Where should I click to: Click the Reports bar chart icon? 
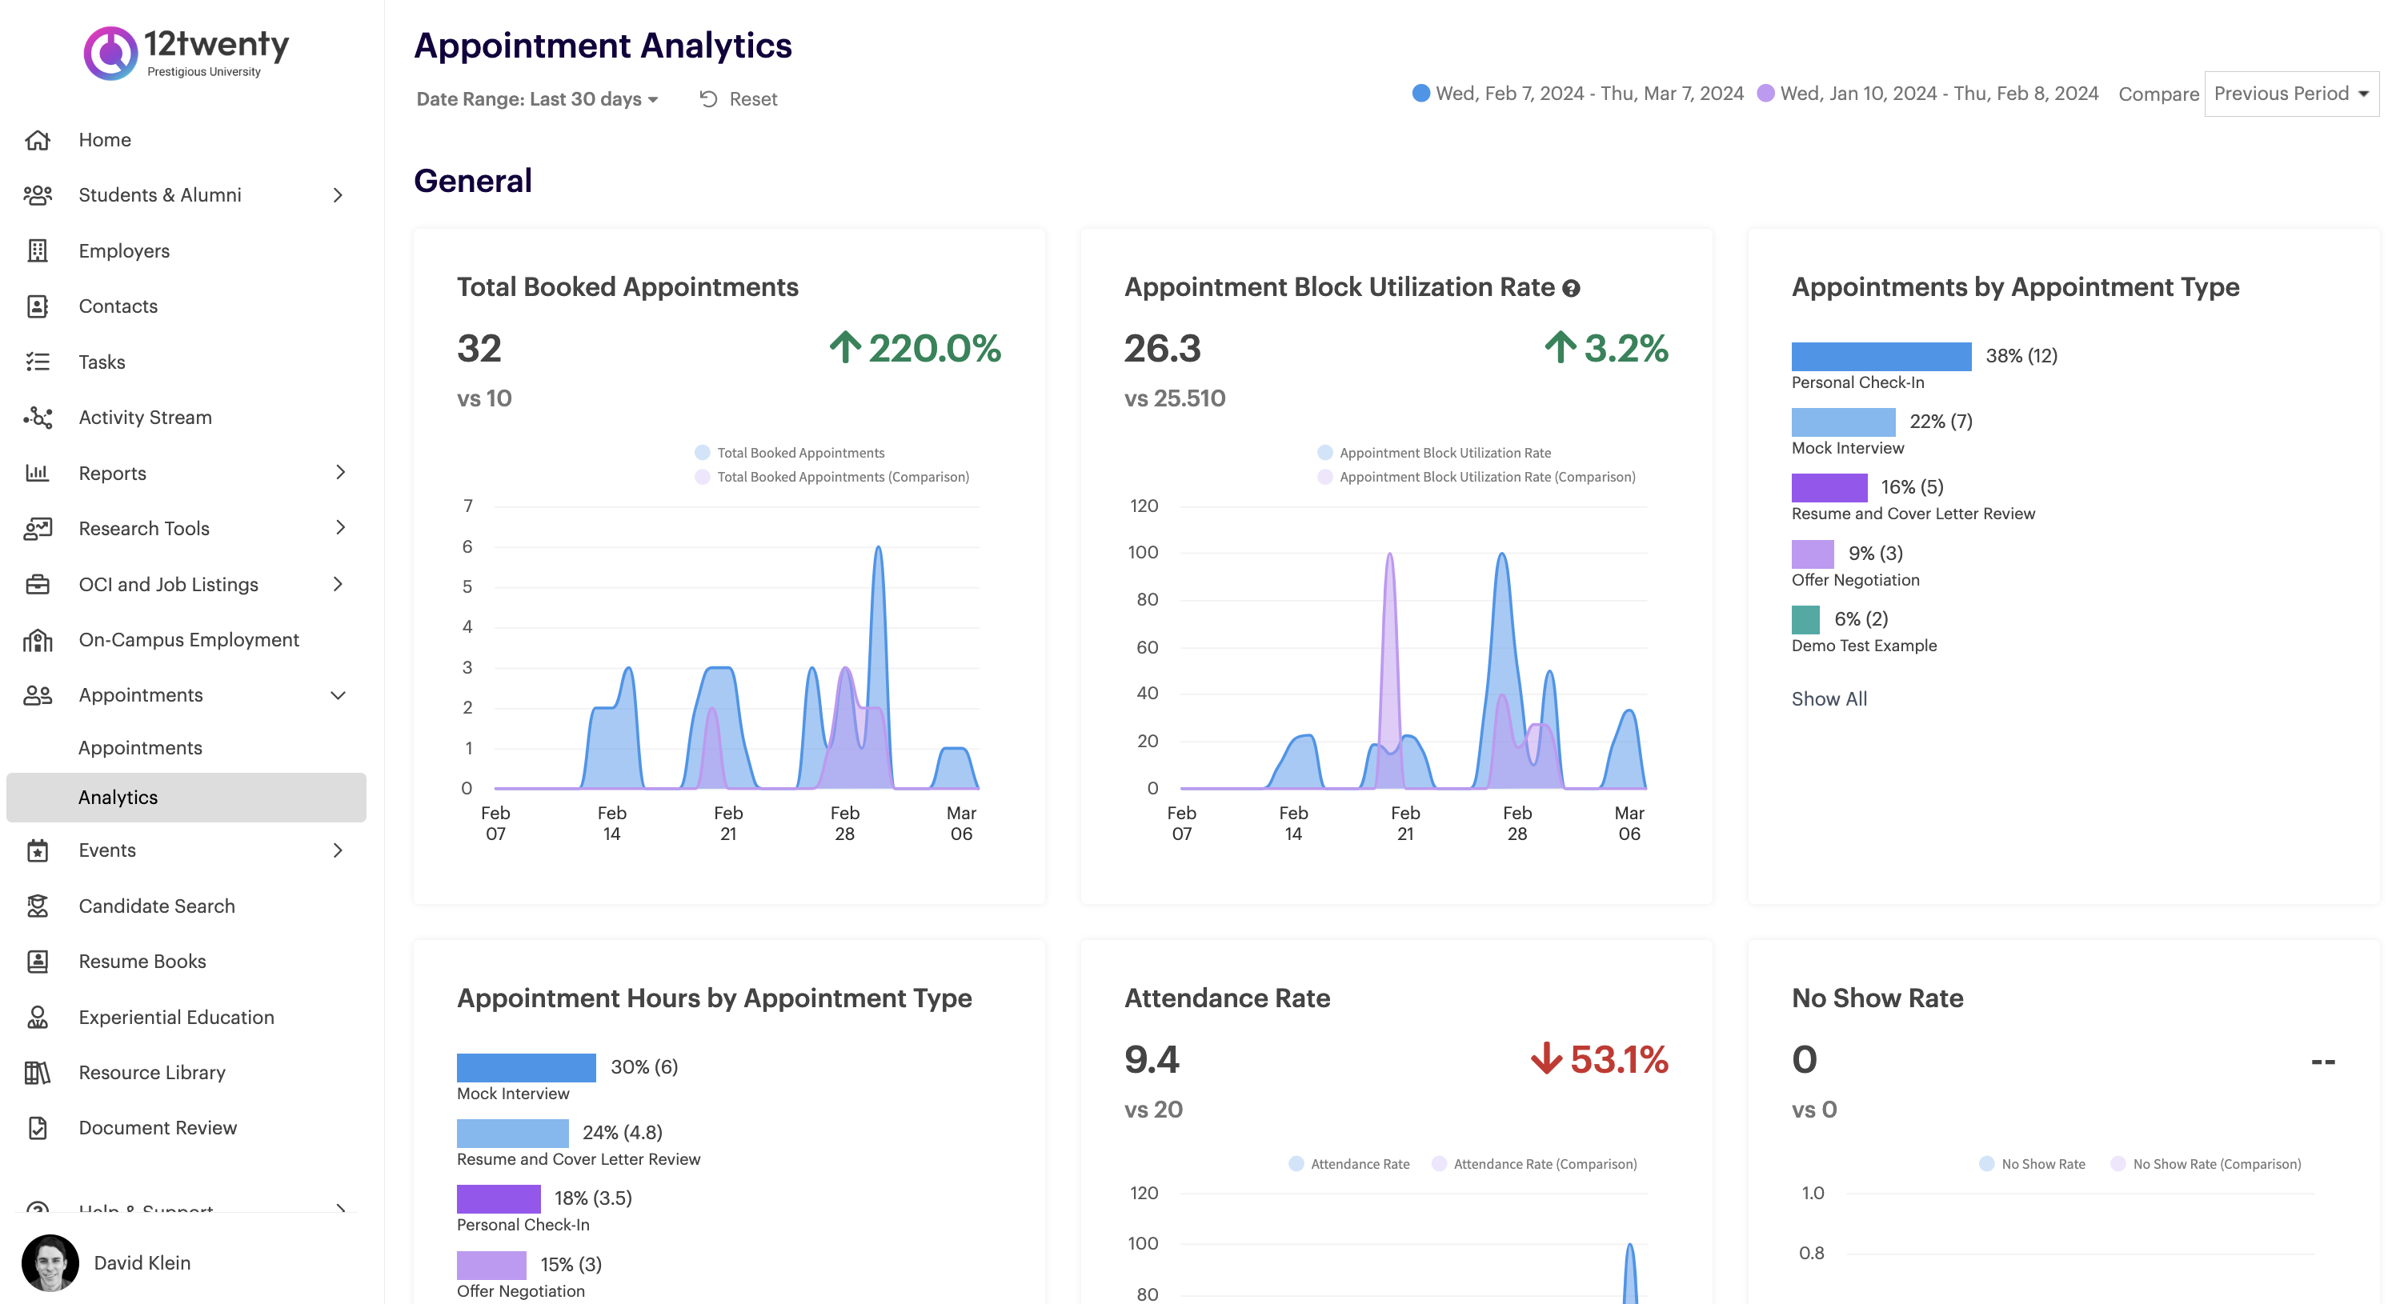(37, 473)
